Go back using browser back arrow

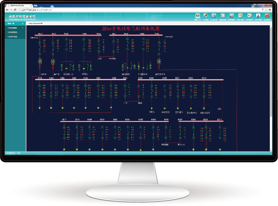pos(7,10)
